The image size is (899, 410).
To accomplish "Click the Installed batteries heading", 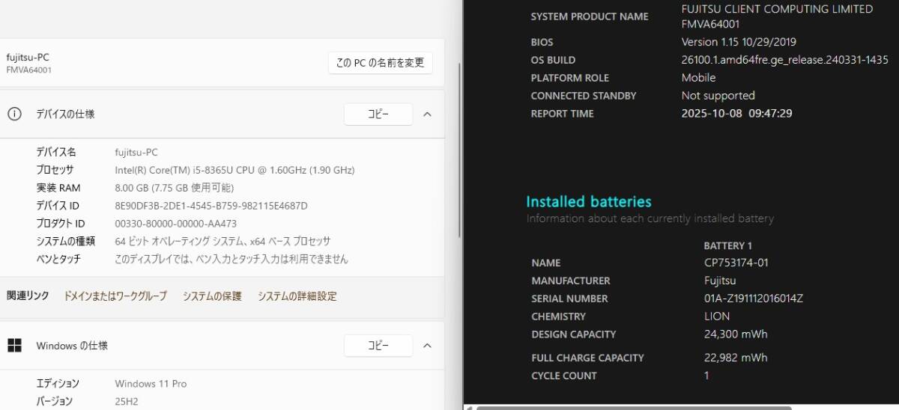I will 589,201.
